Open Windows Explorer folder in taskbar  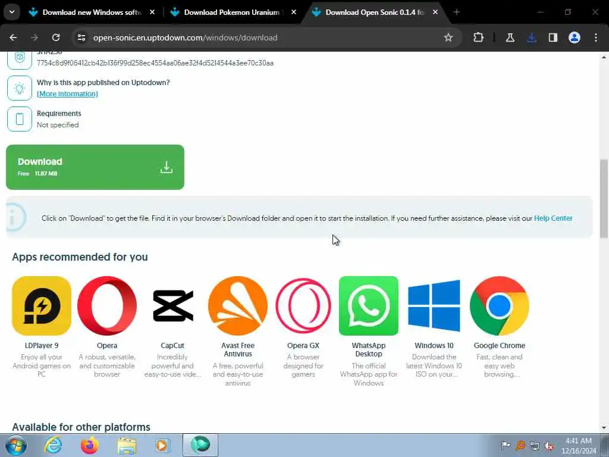127,446
